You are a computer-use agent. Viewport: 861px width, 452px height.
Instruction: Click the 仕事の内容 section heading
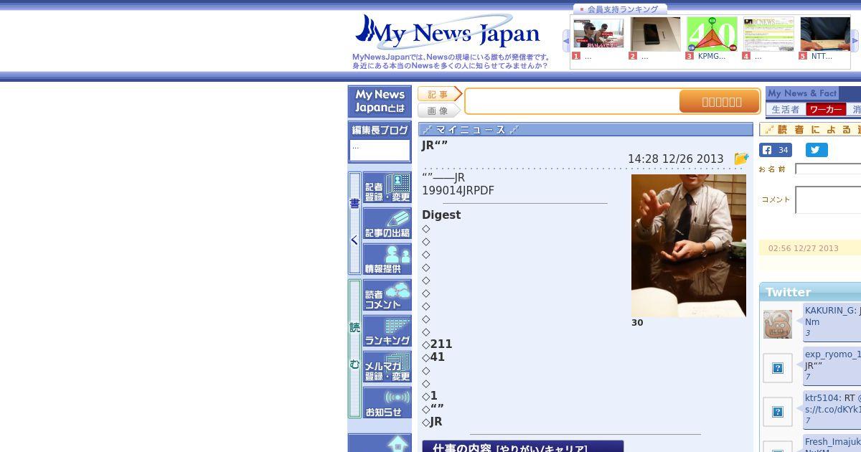tap(523, 447)
